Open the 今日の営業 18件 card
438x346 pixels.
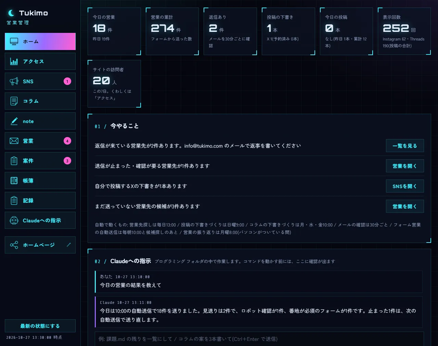[x=114, y=31]
